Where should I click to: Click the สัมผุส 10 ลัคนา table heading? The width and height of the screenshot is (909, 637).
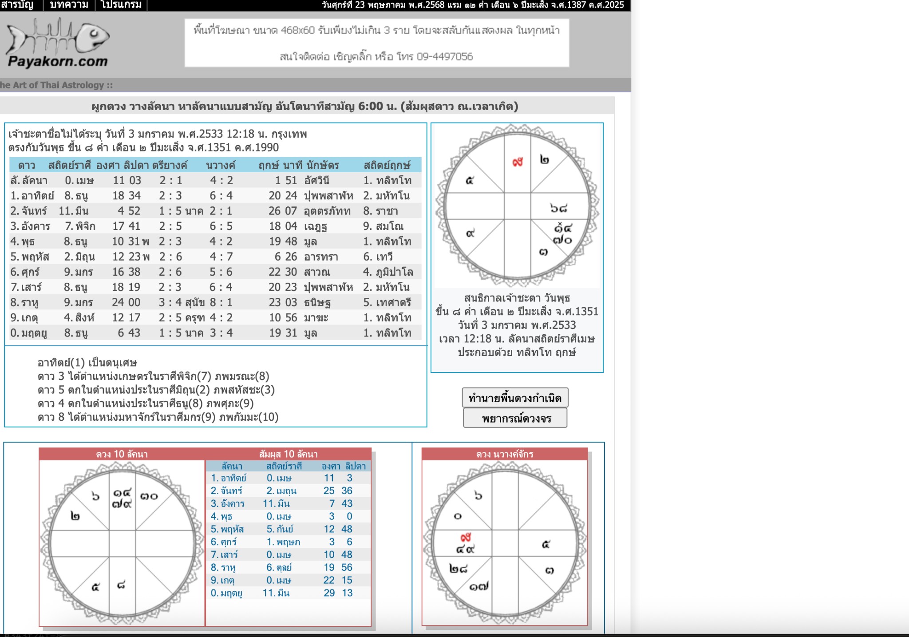pos(289,454)
